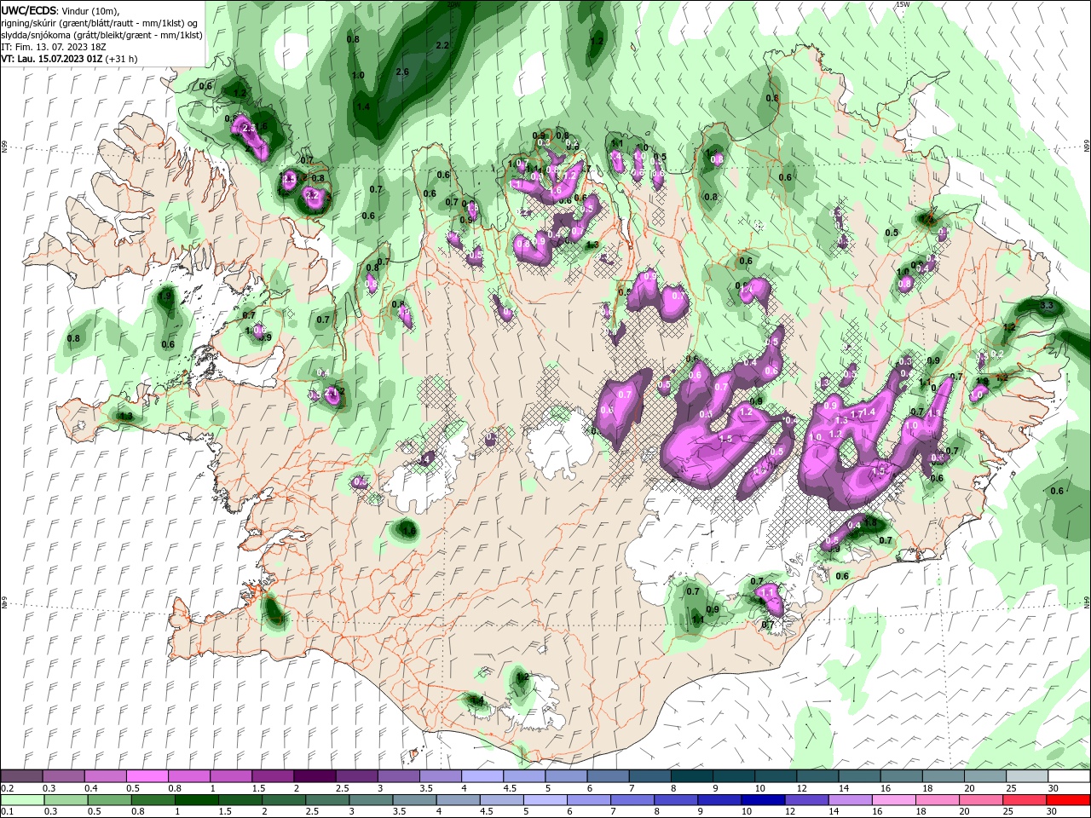Pick the snow legend swatch between 0.2 and 0.3
1091x818 pixels.
tap(21, 777)
